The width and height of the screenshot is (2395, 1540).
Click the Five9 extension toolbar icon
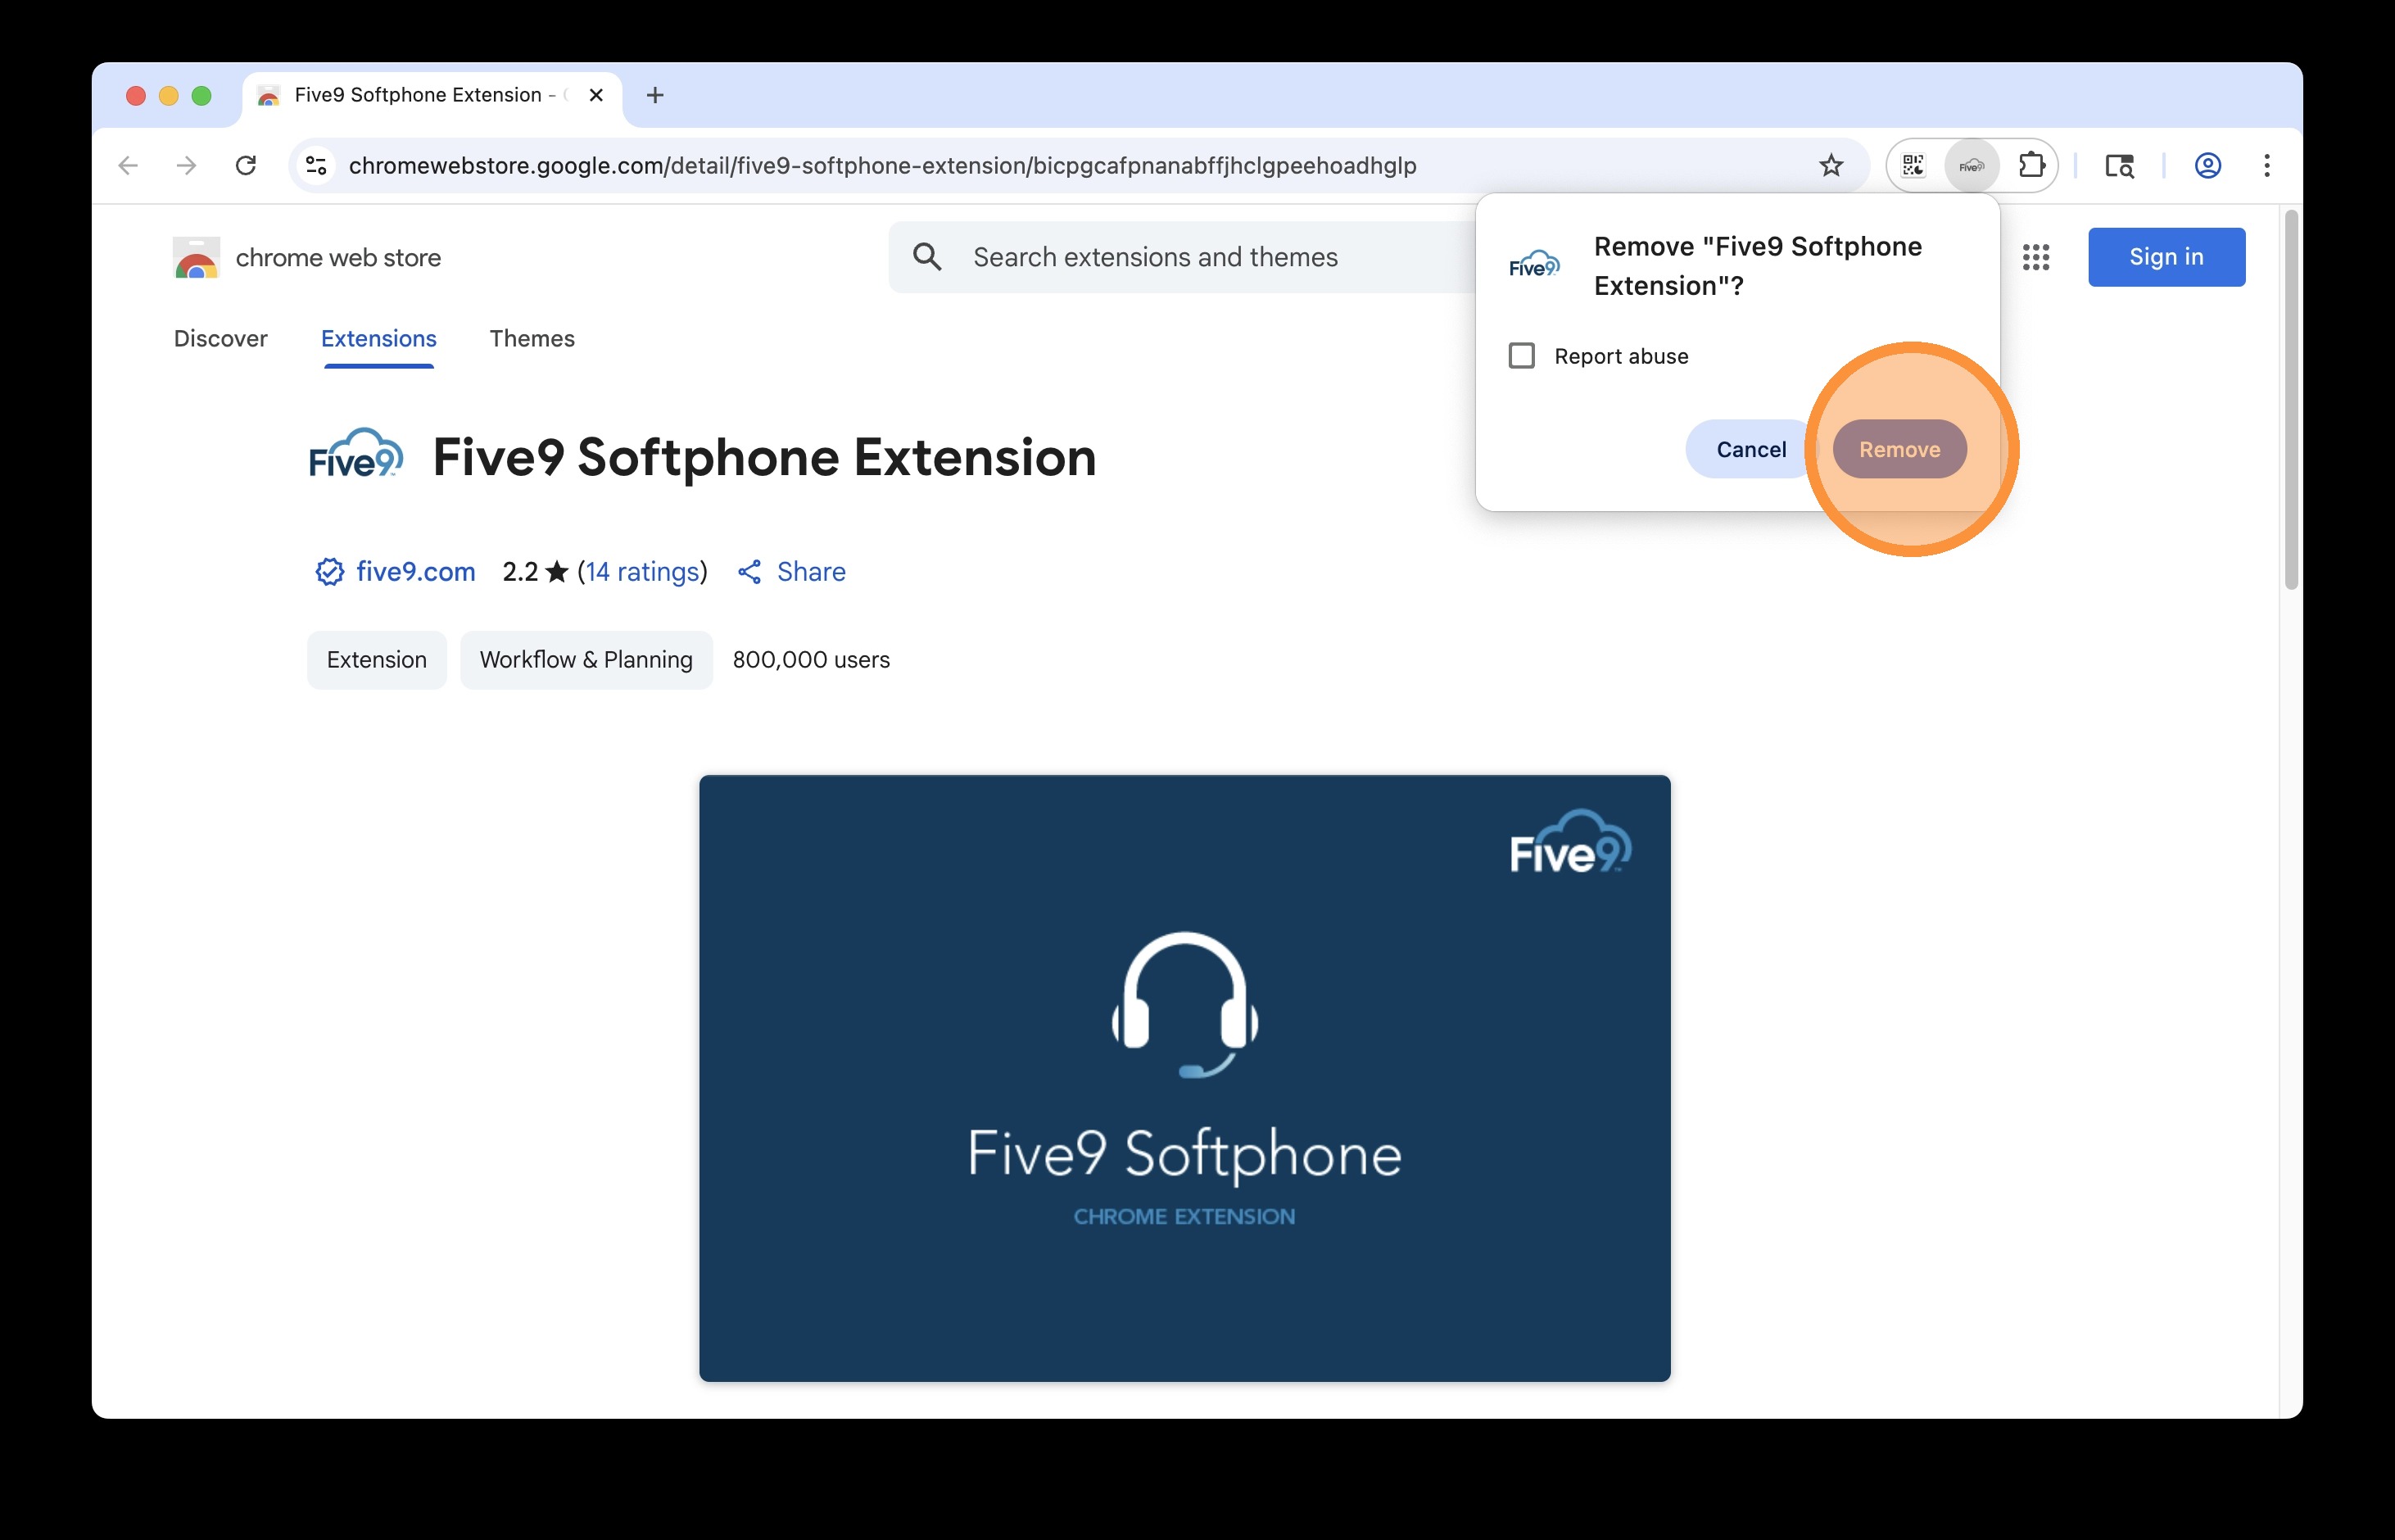coord(1971,165)
